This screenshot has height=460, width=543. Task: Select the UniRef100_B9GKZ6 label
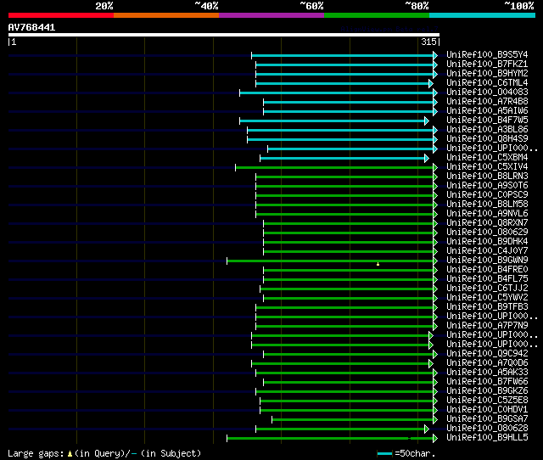click(487, 391)
